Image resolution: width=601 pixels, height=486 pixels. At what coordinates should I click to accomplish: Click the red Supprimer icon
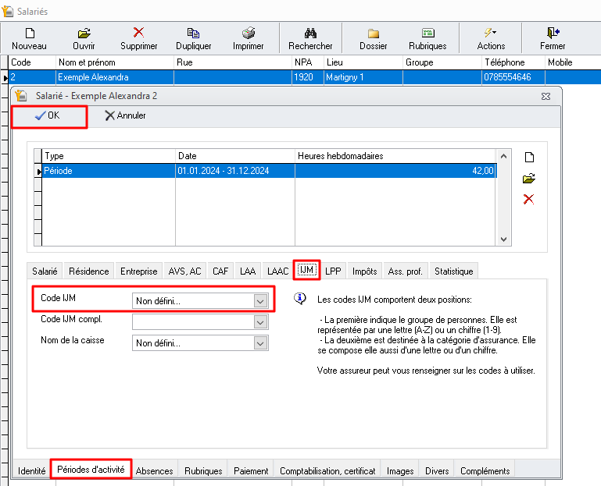point(138,34)
